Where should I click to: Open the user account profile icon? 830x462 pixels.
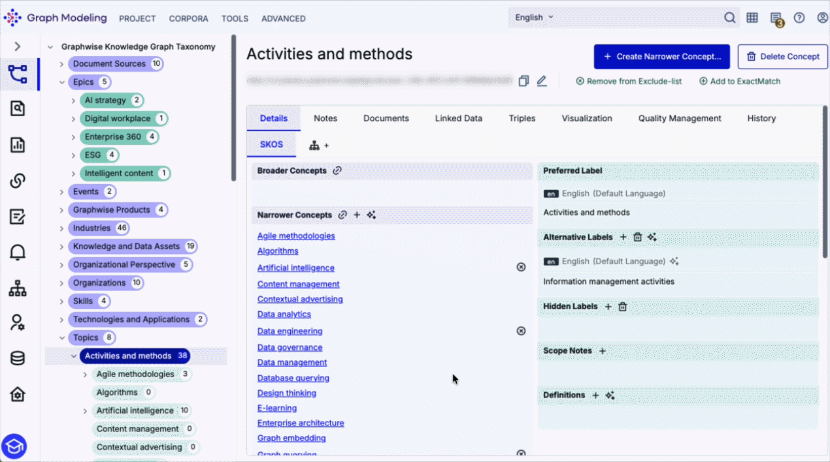pos(823,18)
